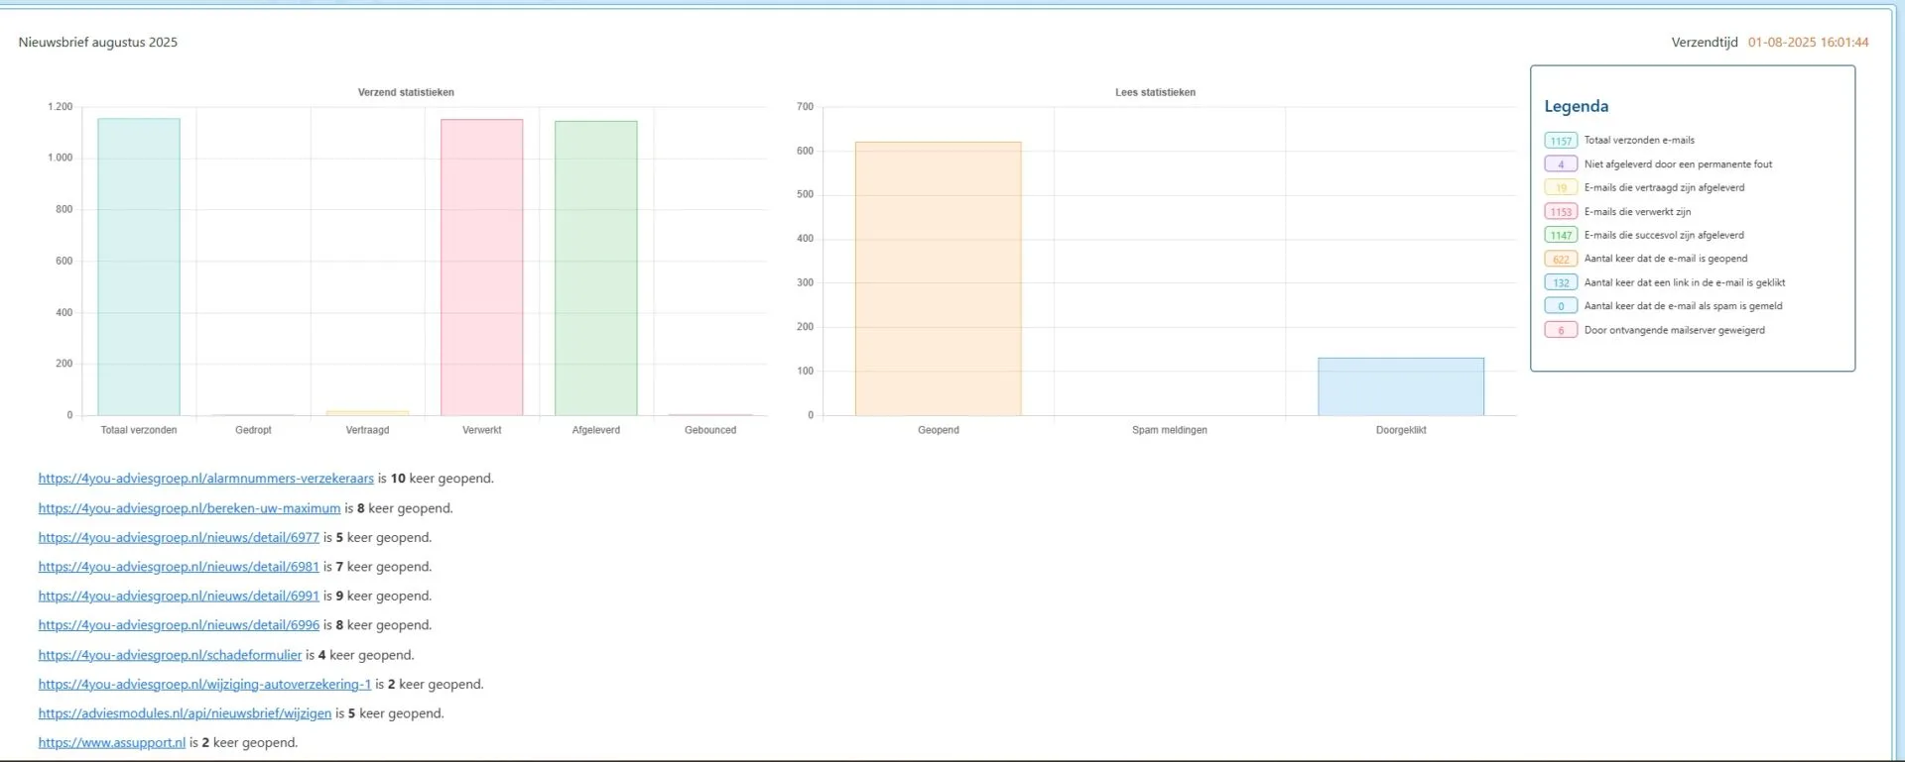Click the Totaal verzonden bar in chart

tap(139, 268)
